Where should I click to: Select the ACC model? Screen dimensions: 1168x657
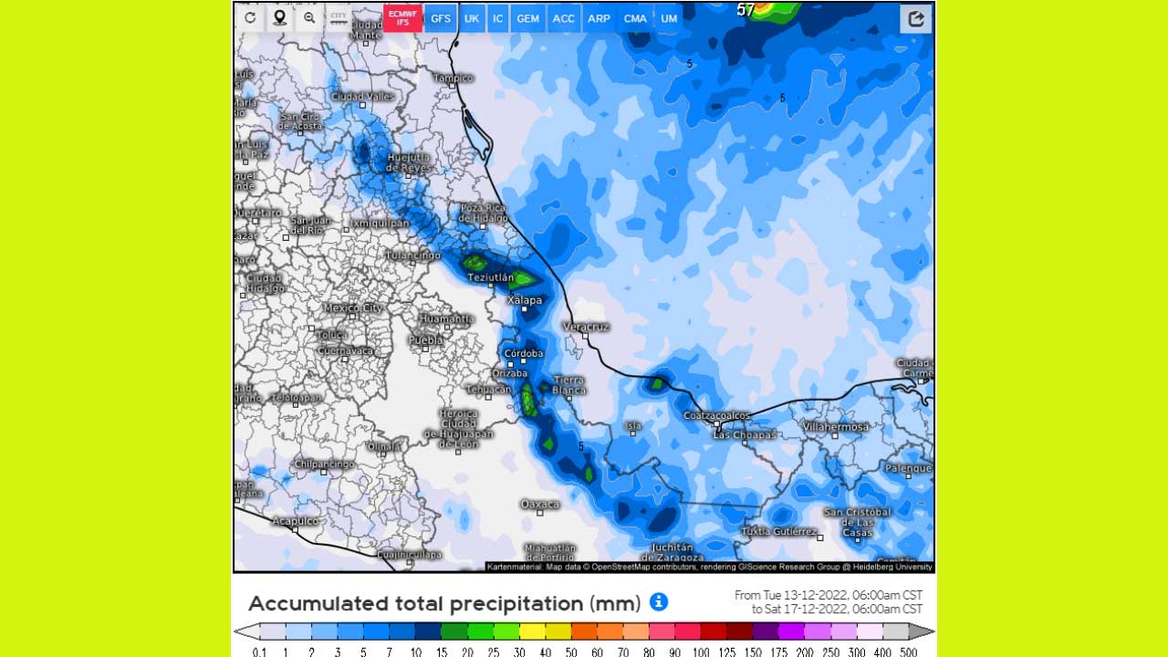pyautogui.click(x=564, y=18)
